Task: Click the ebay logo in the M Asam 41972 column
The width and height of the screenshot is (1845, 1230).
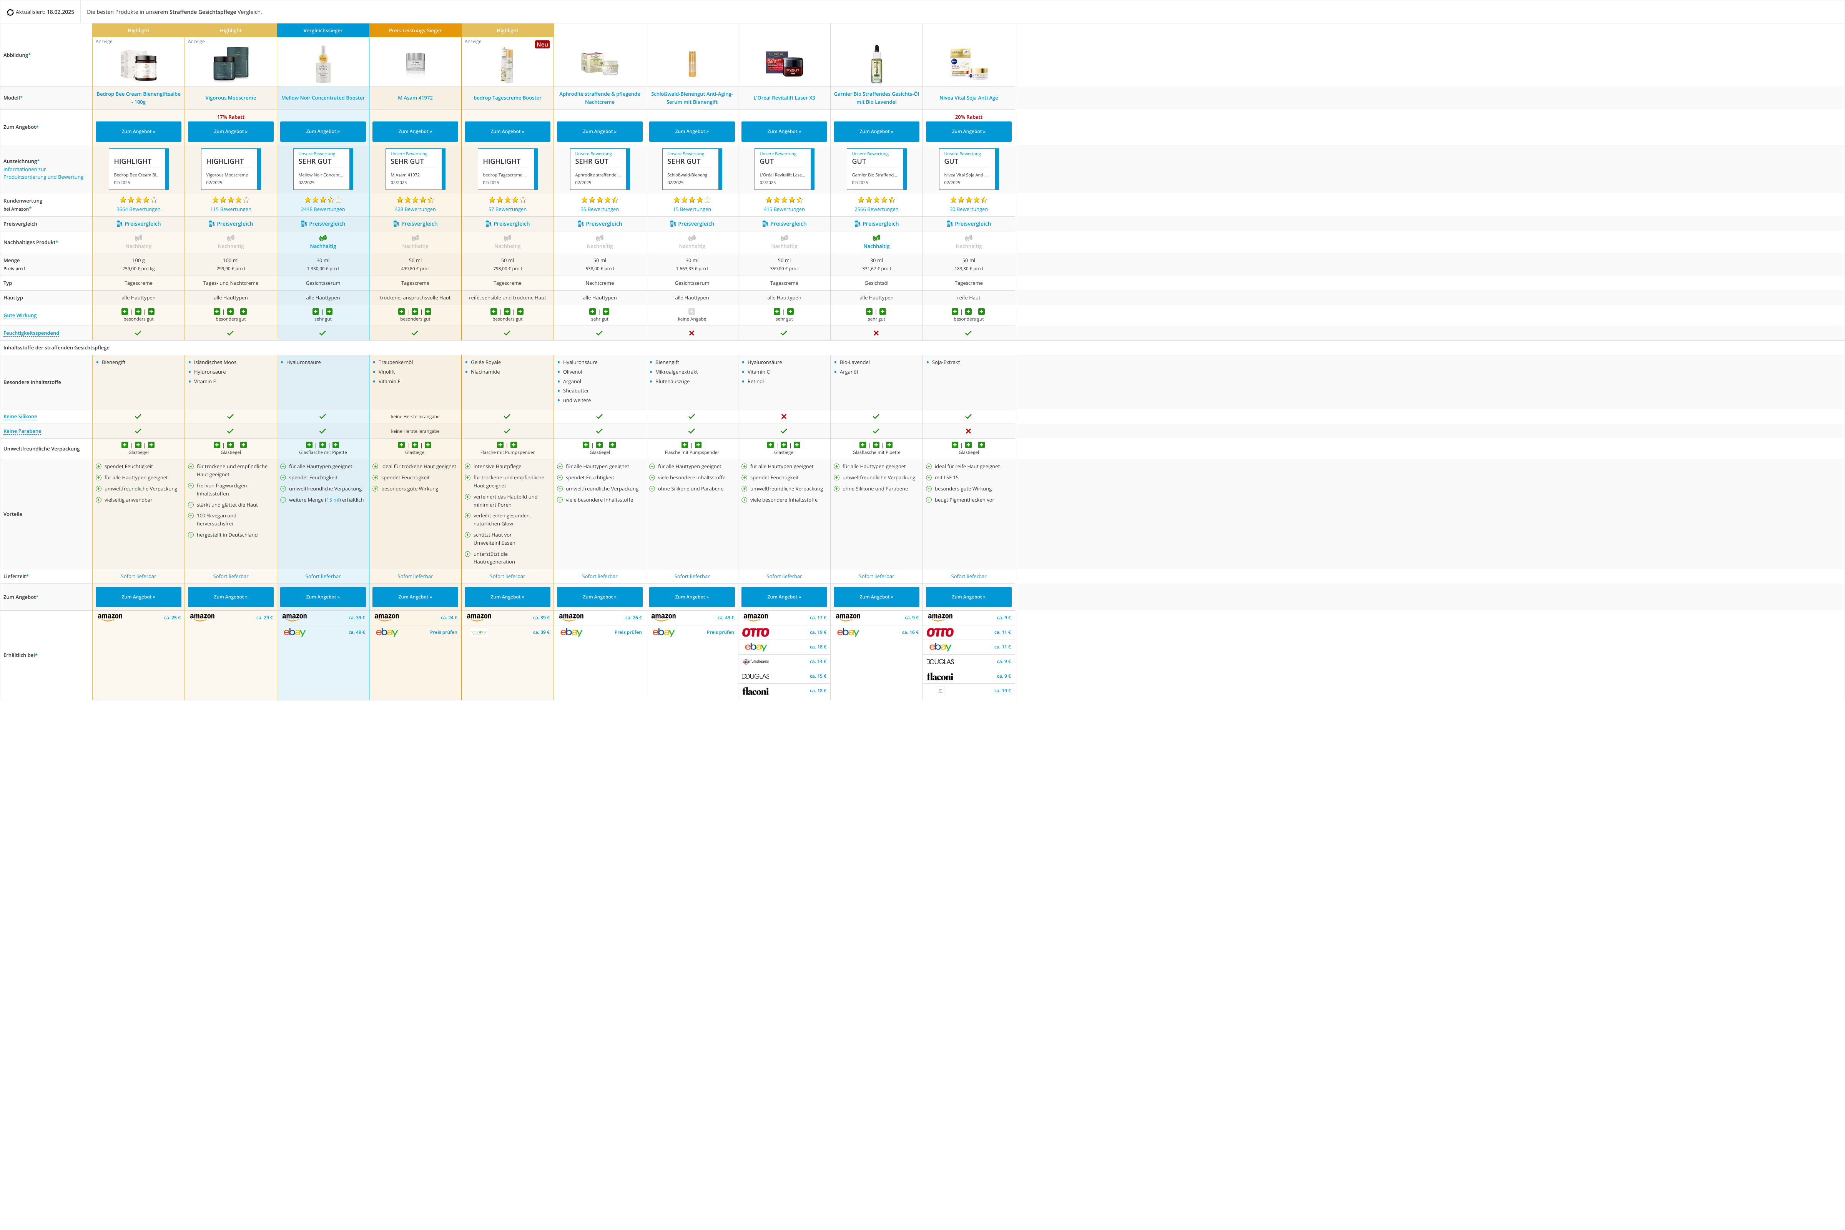Action: tap(387, 632)
